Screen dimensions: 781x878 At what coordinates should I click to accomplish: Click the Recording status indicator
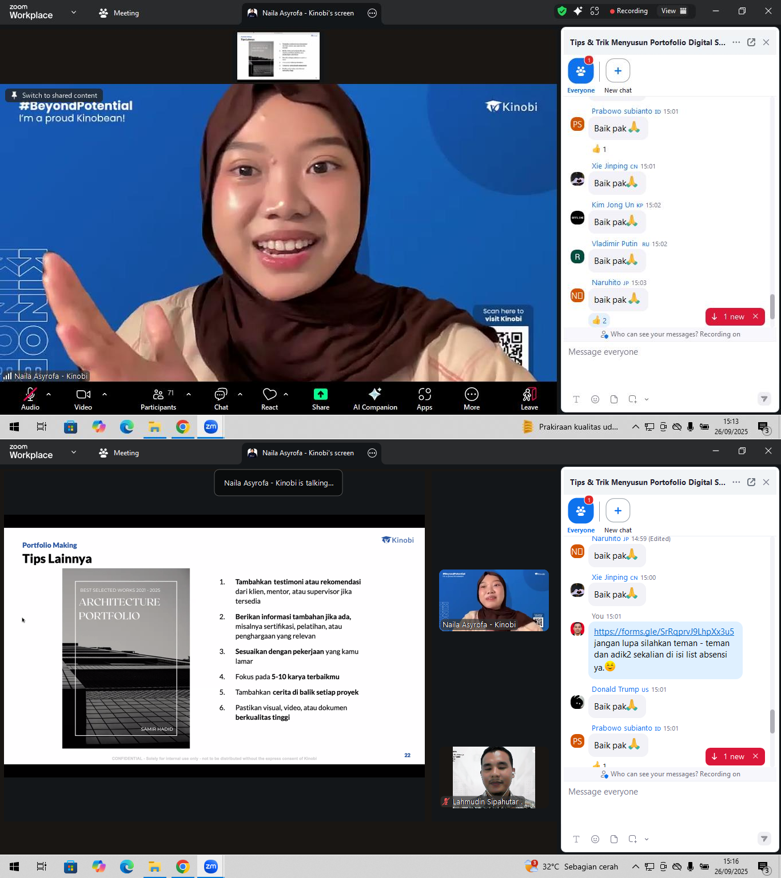click(628, 11)
